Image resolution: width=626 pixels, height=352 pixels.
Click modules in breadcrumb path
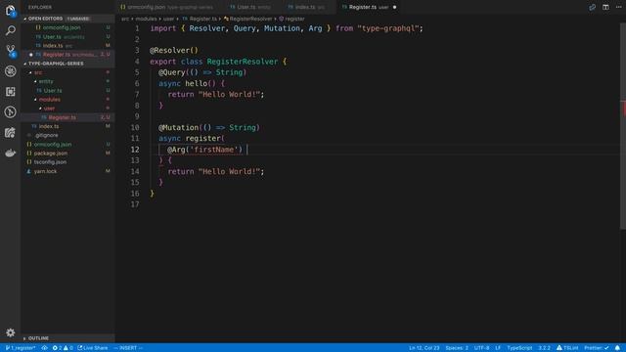click(x=146, y=19)
